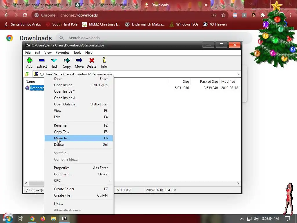
Task: Click the left arrow of horizontal scrollbar
Action: (x=26, y=183)
